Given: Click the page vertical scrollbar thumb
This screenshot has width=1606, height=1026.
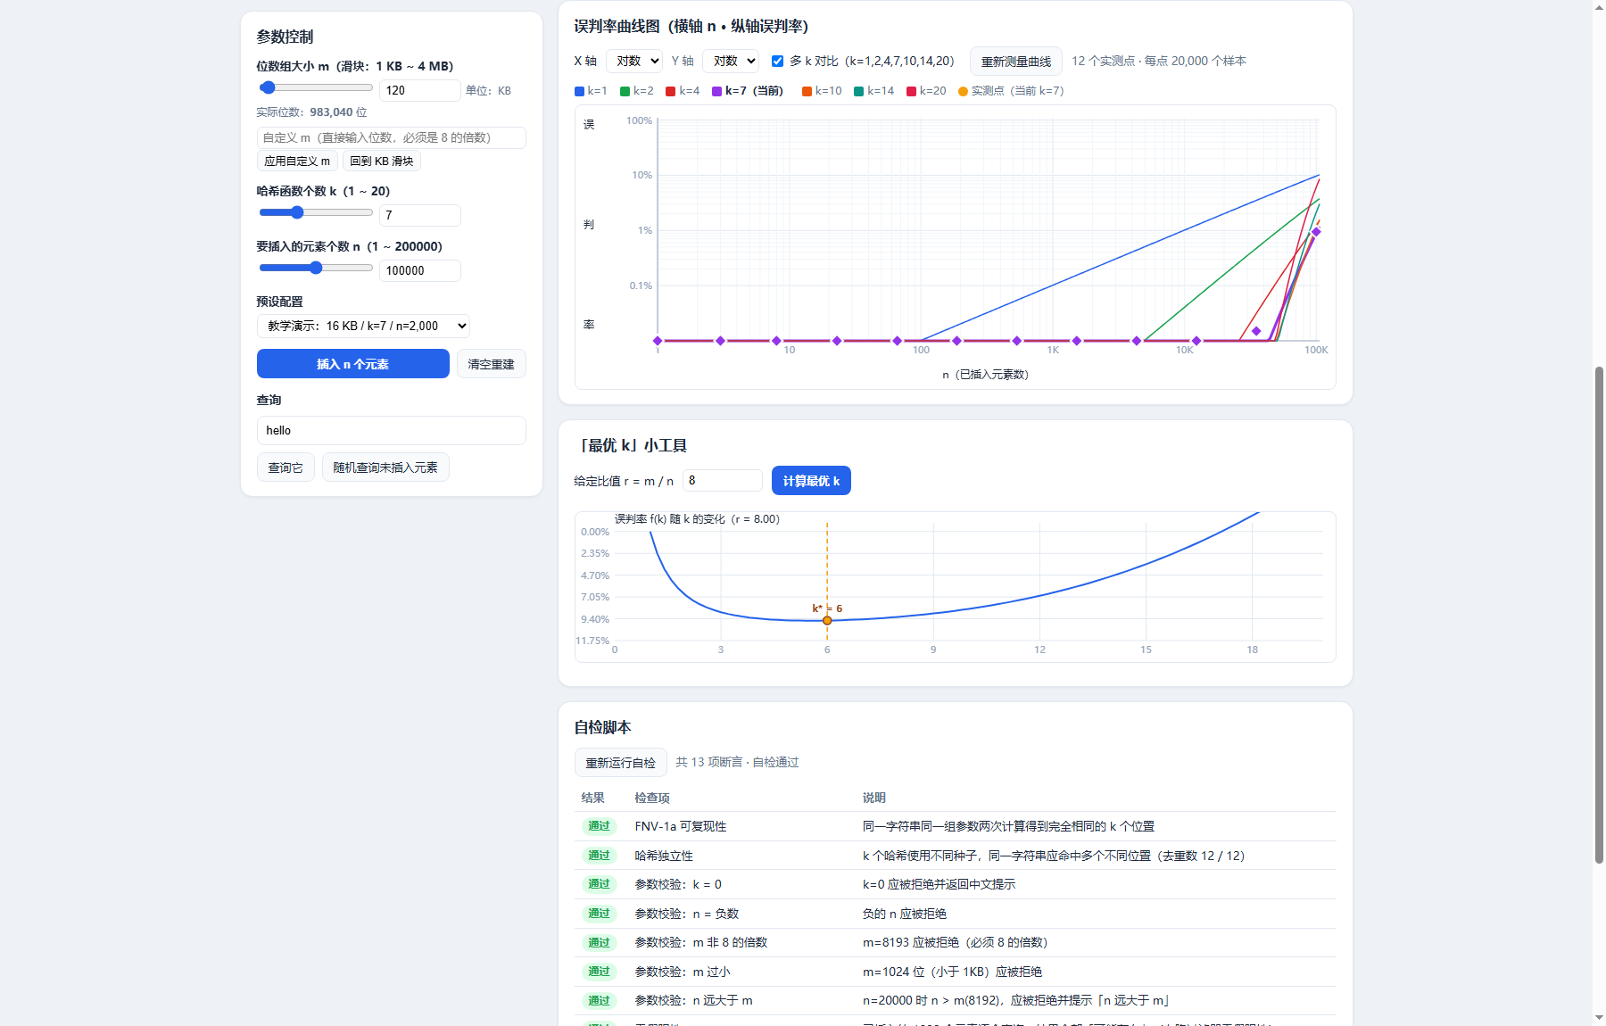Looking at the screenshot, I should pyautogui.click(x=1599, y=615).
